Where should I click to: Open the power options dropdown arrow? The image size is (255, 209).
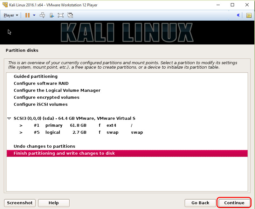click(x=34, y=15)
